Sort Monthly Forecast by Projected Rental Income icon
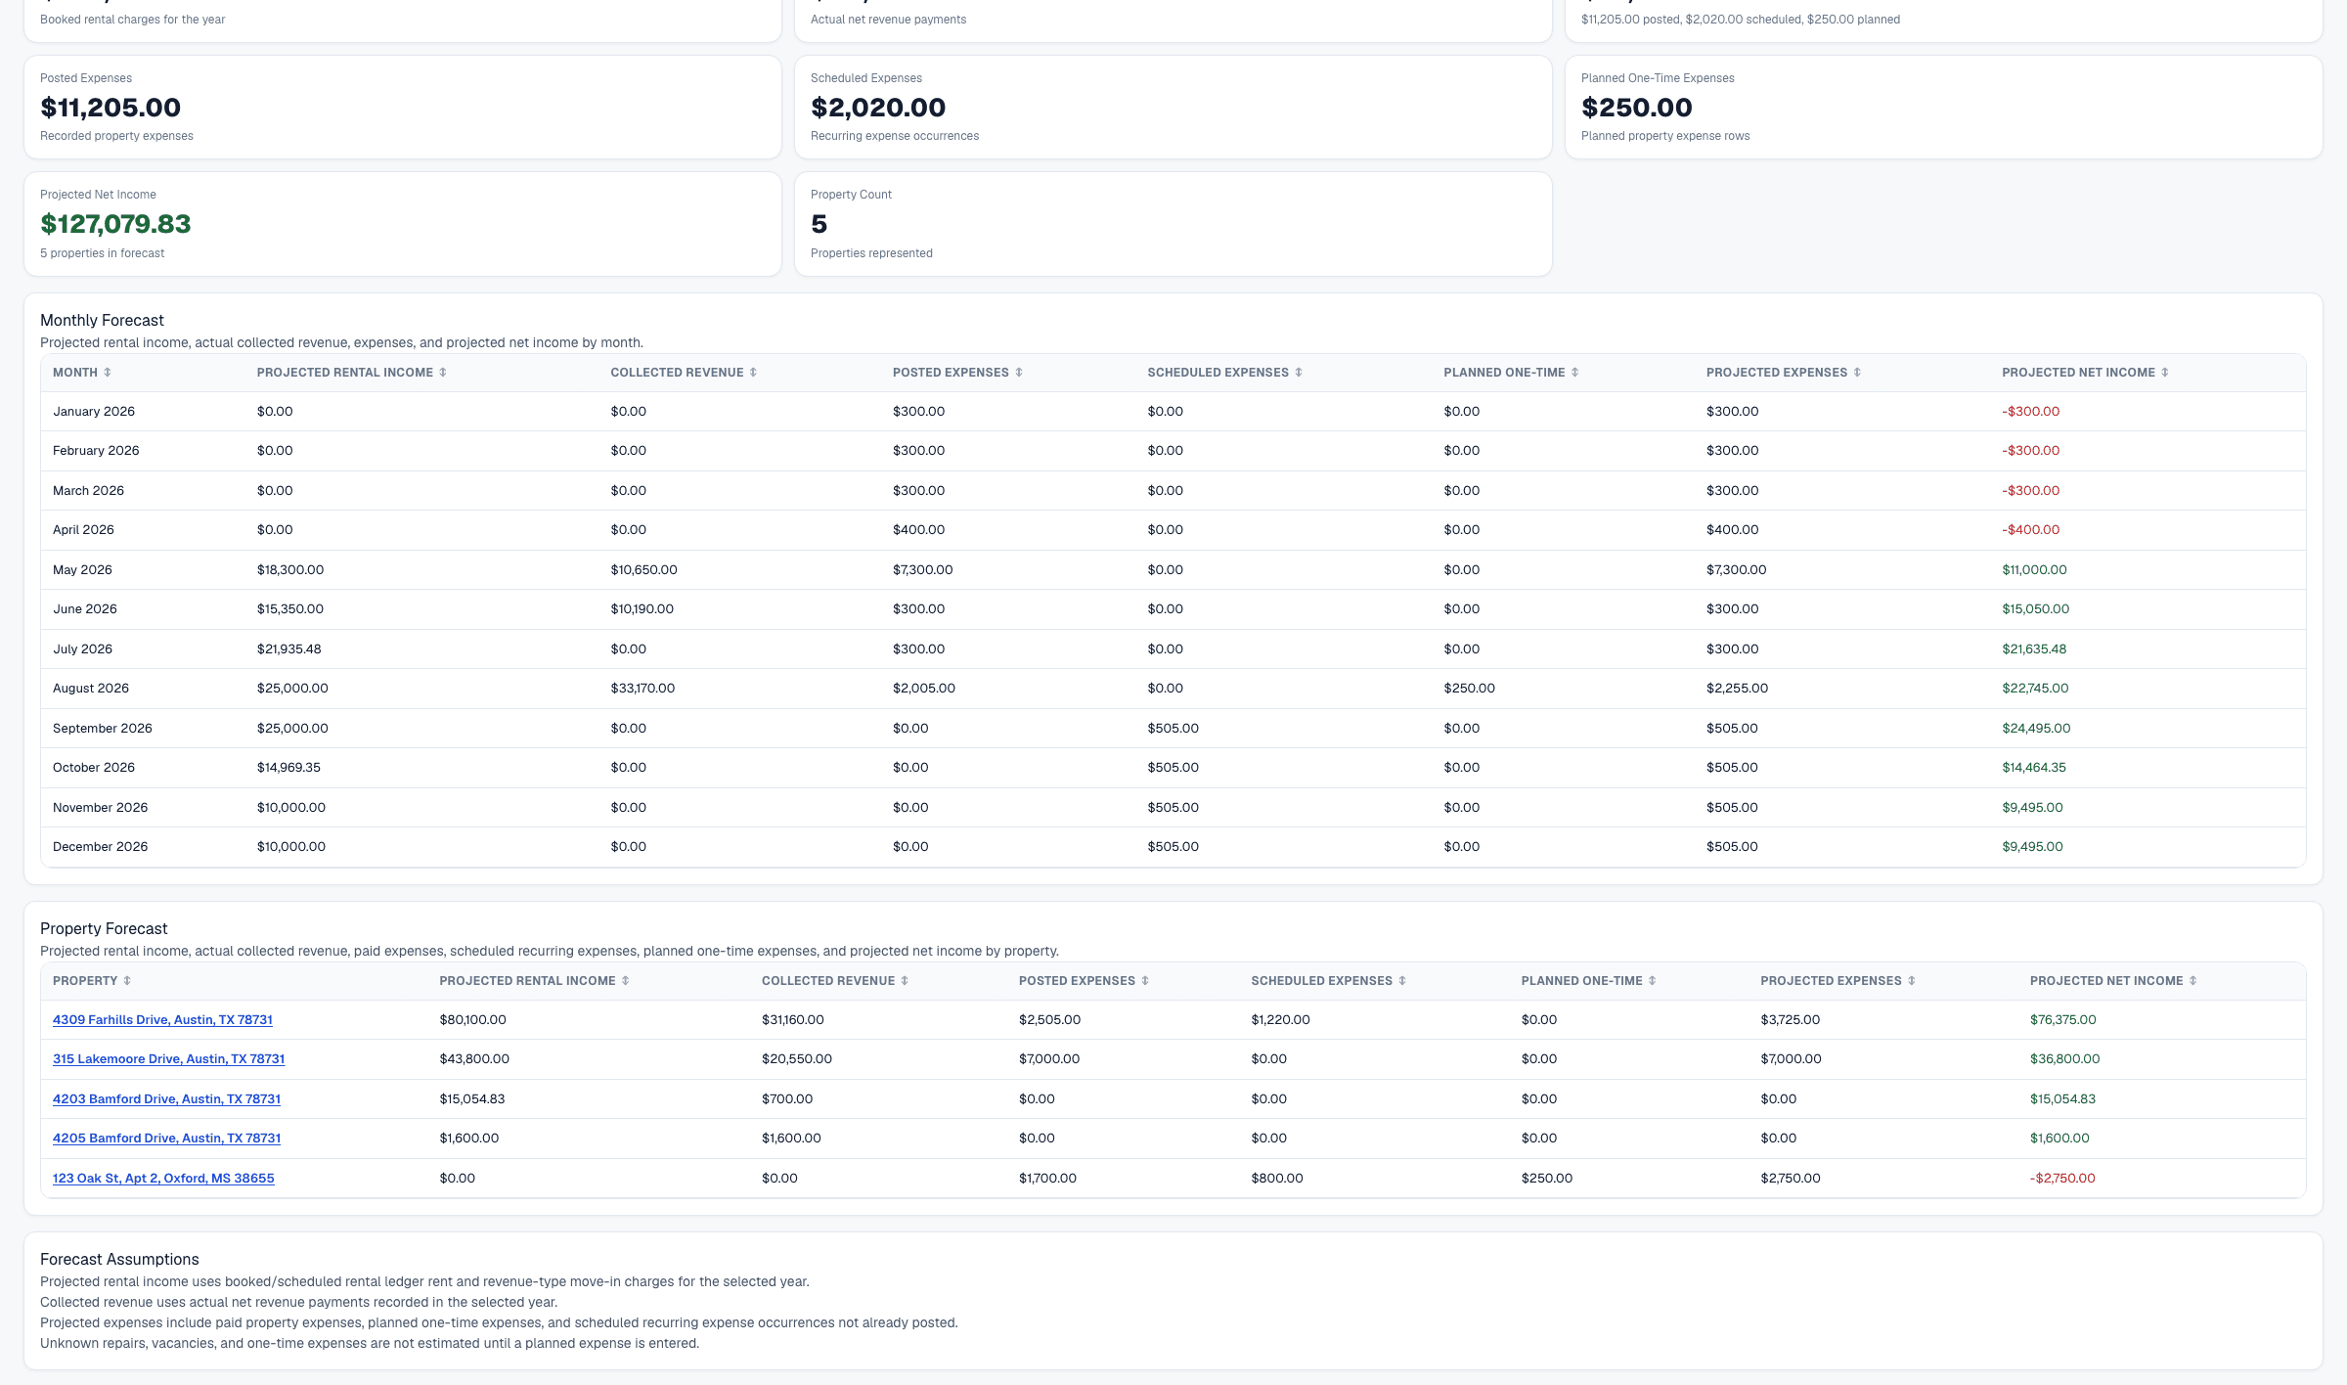This screenshot has height=1385, width=2347. pos(443,373)
